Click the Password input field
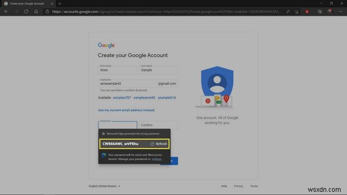Viewport: 347px width, 195px height. [x=117, y=125]
